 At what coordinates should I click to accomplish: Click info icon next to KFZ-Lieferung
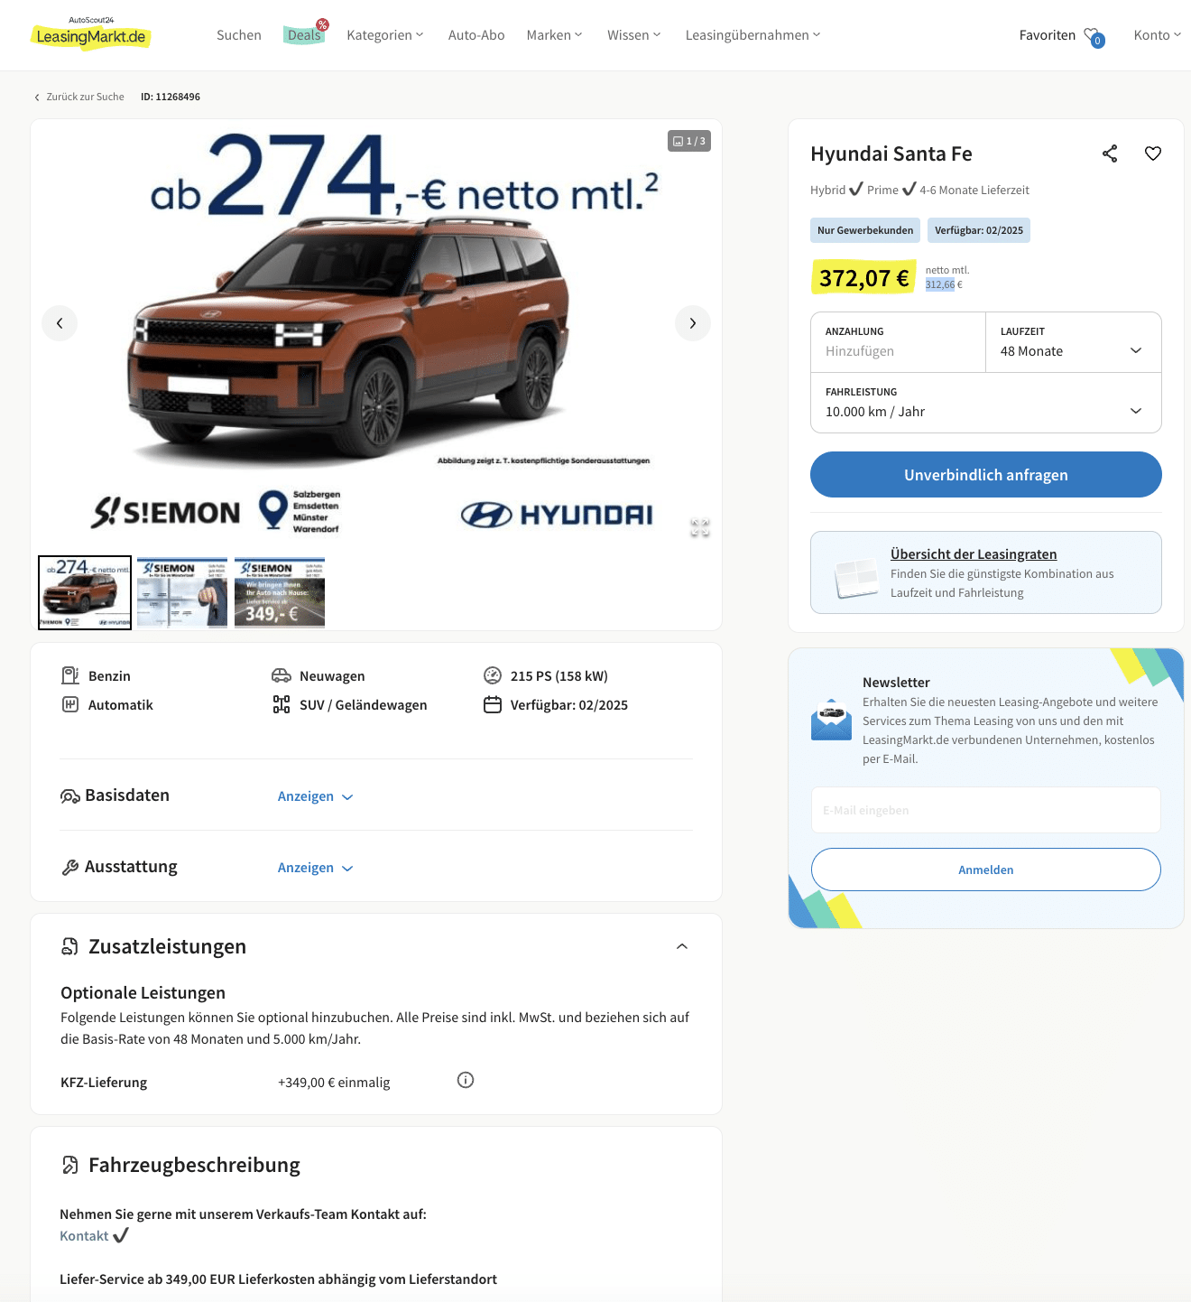pos(466,1080)
